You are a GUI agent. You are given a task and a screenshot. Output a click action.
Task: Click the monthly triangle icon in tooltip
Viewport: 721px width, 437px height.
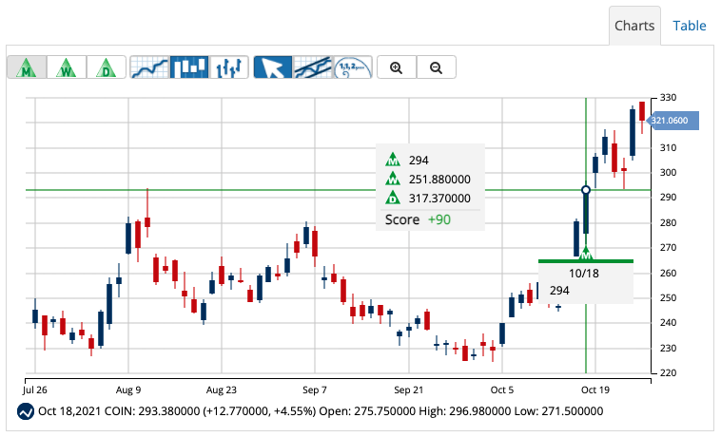pos(393,160)
